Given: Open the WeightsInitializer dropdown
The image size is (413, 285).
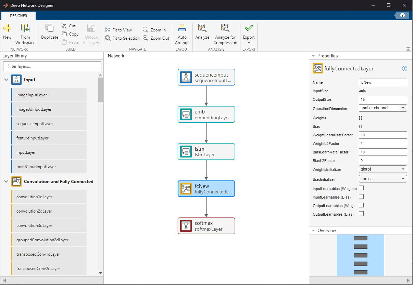Looking at the screenshot, I should click(403, 169).
